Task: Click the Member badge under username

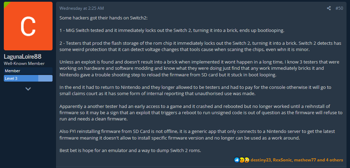Action: click(x=28, y=71)
